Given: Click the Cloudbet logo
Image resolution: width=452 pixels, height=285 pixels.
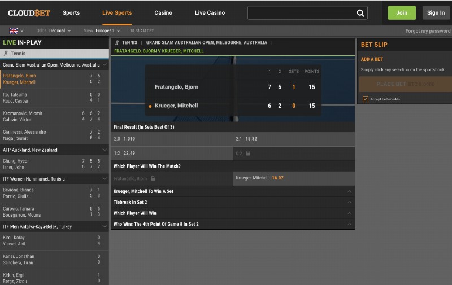Looking at the screenshot, I should [x=29, y=13].
